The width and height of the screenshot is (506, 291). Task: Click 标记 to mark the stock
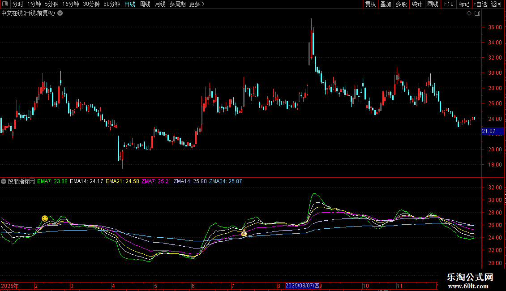click(x=464, y=4)
